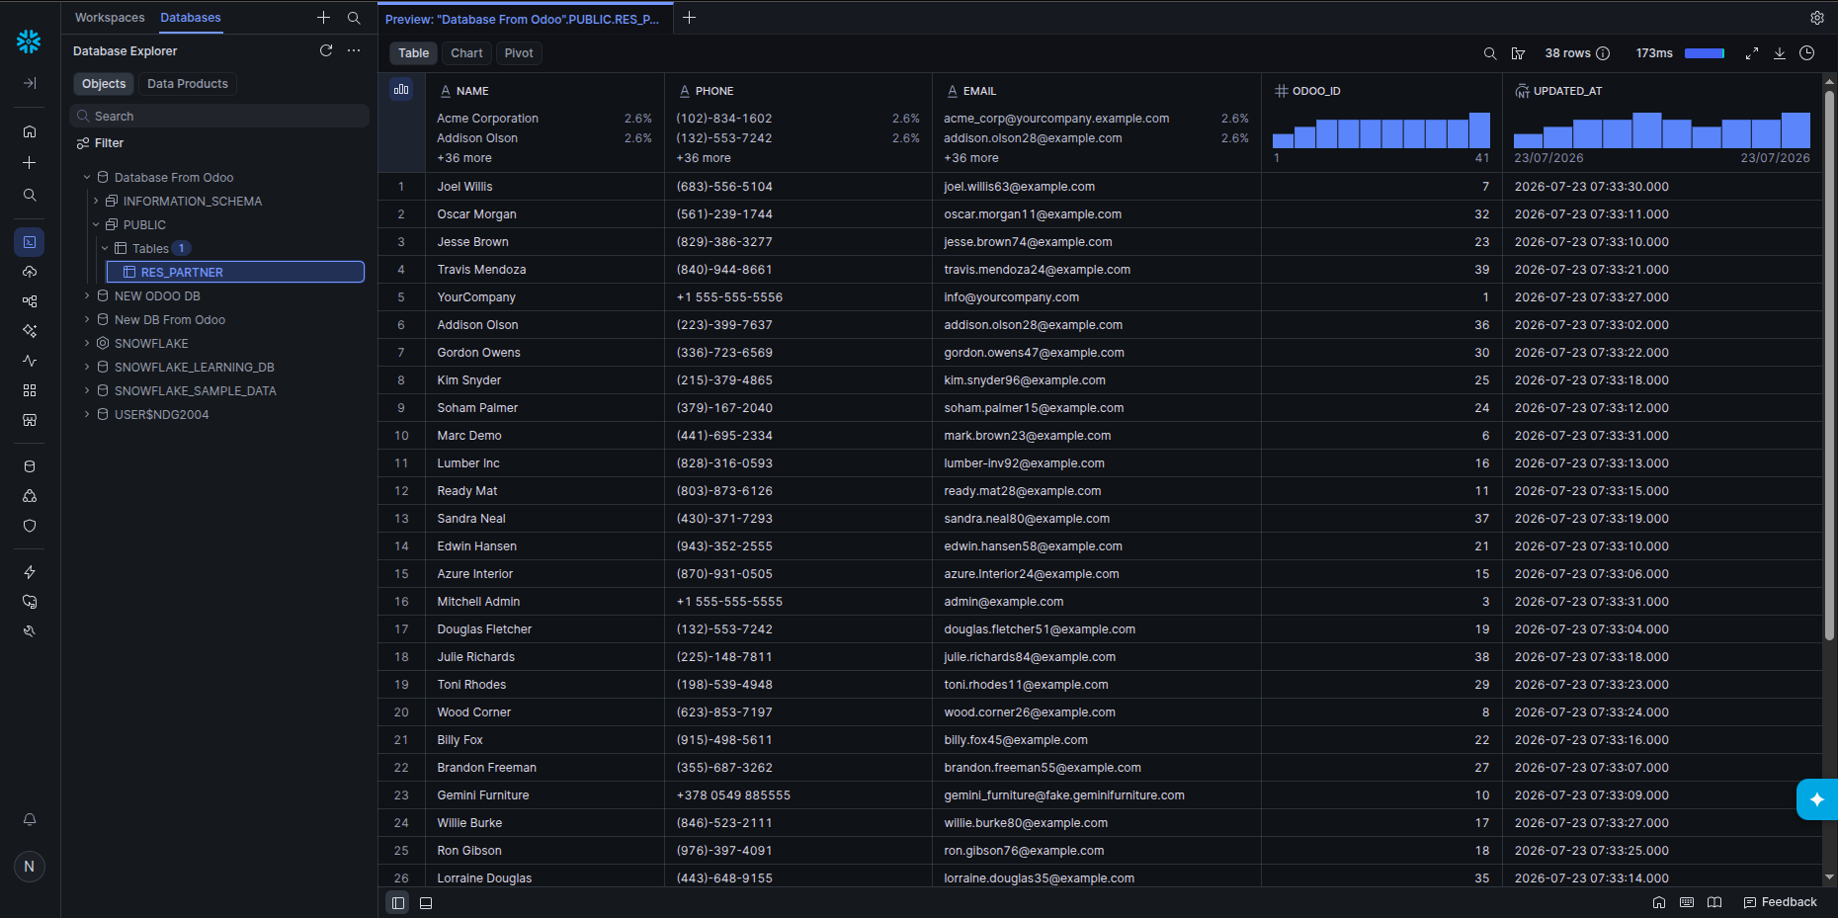Screen dimensions: 1838x918
Task: Collapse the PUBLIC schema node
Action: pyautogui.click(x=96, y=224)
